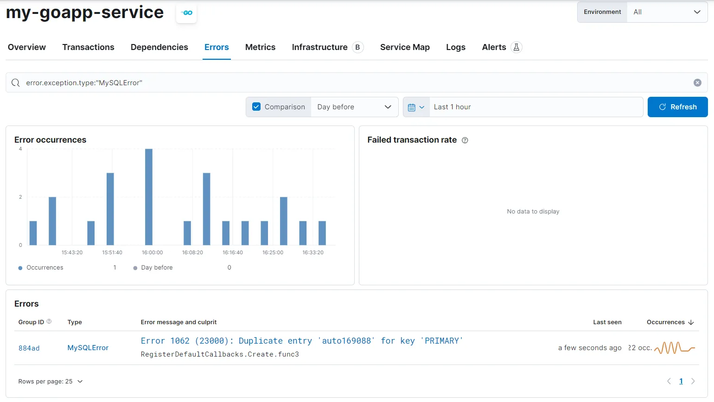Toggle the Comparison checkbox
This screenshot has width=714, height=402.
pos(256,107)
